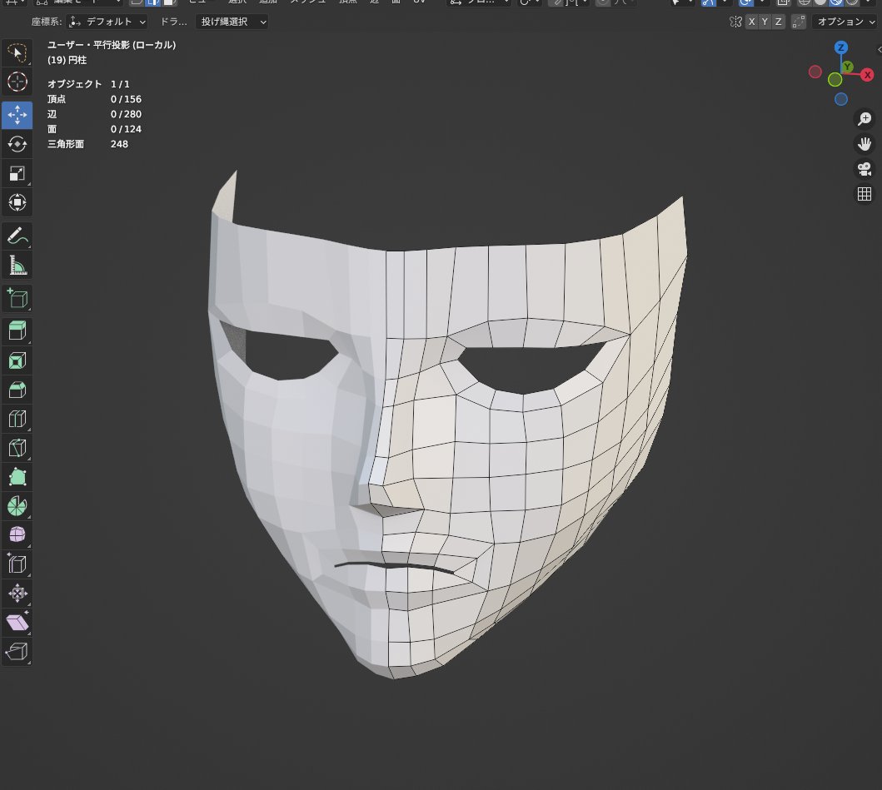The width and height of the screenshot is (882, 790).
Task: Select the Loop Cut tool
Action: pos(17,419)
